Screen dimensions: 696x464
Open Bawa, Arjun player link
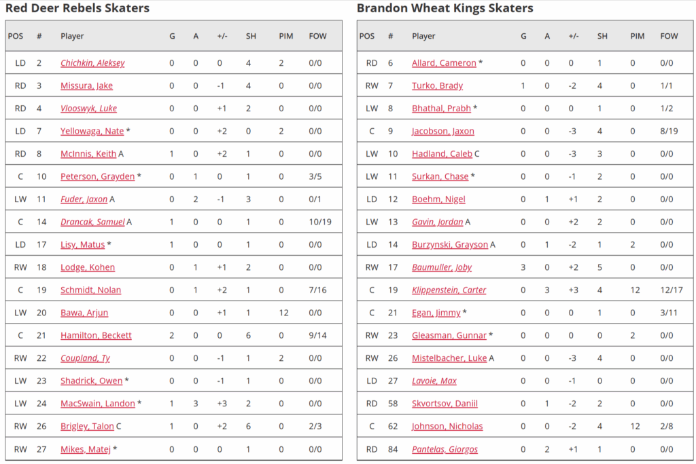(84, 313)
